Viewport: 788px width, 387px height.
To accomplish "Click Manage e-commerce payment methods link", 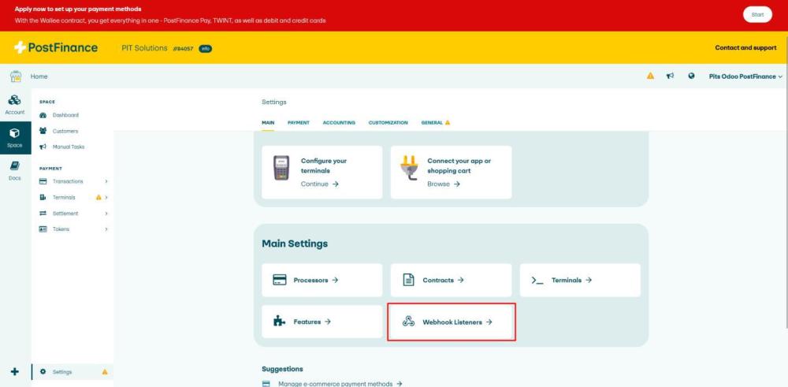I will click(x=340, y=384).
